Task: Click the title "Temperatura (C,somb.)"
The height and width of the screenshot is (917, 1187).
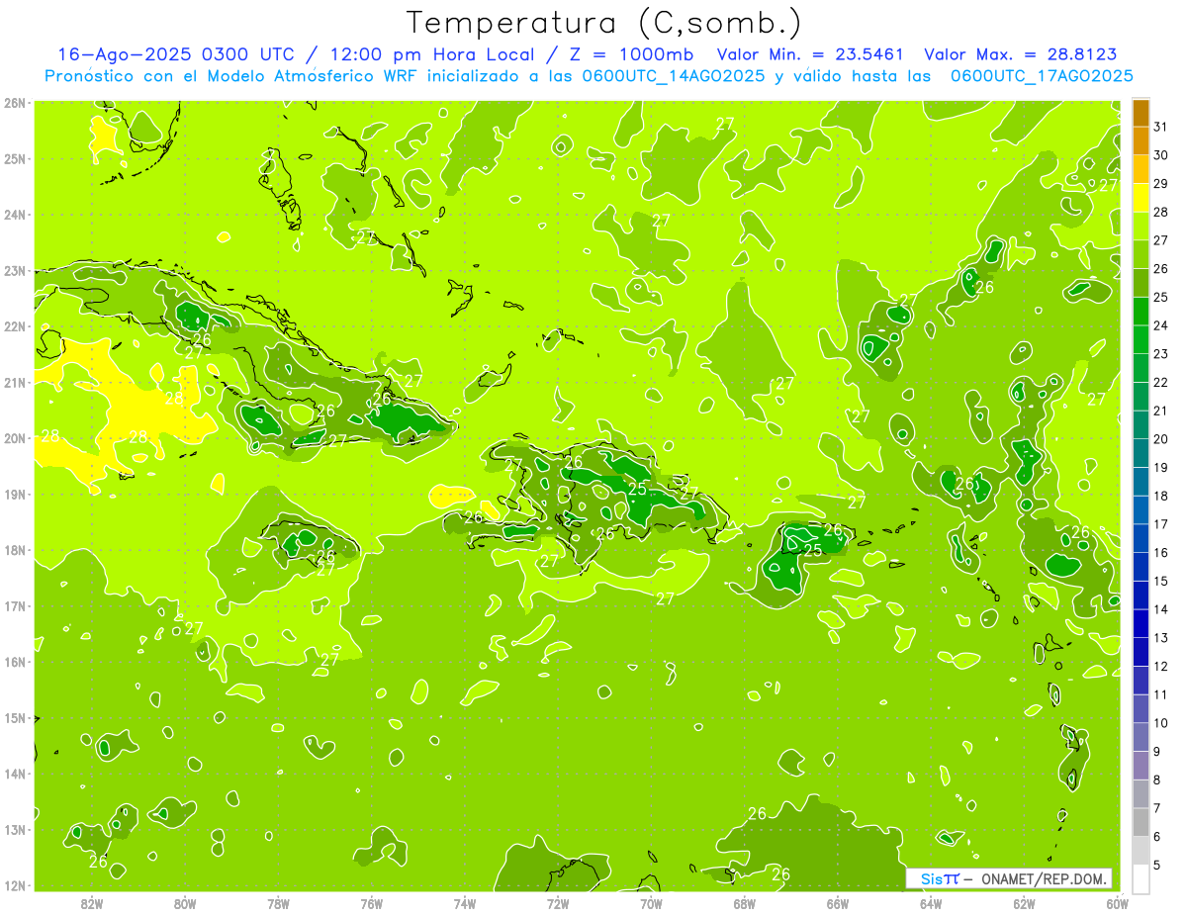Action: pyautogui.click(x=604, y=23)
